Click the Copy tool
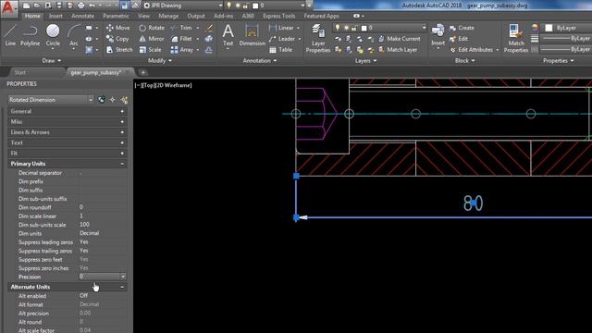Screen dimensions: 592x333 pyautogui.click(x=117, y=39)
